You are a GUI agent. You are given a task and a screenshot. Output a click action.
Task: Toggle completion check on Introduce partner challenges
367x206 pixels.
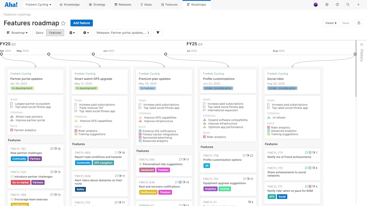pos(12,176)
